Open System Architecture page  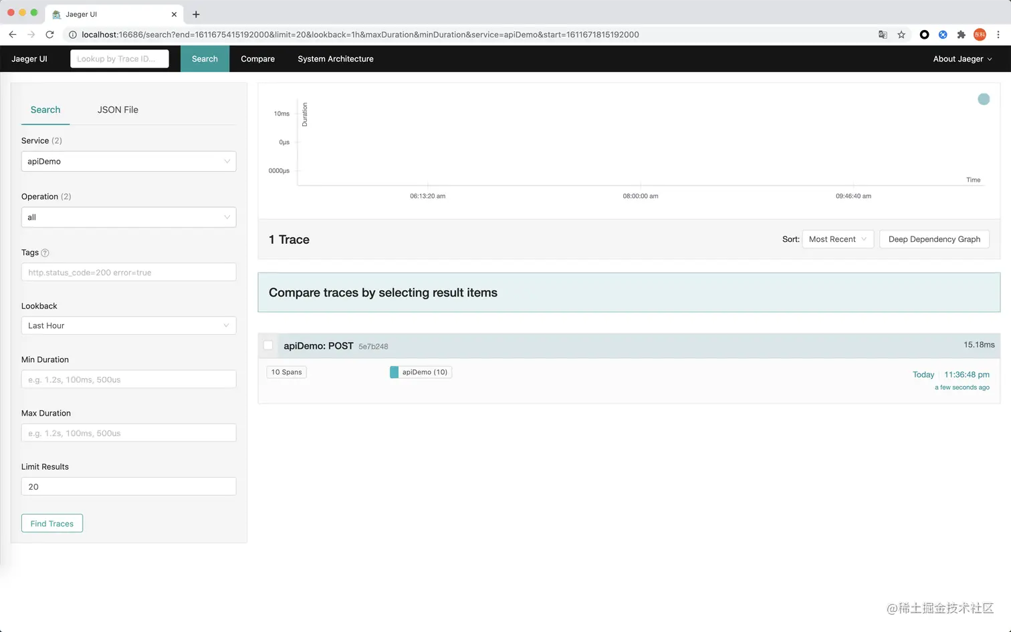[336, 59]
